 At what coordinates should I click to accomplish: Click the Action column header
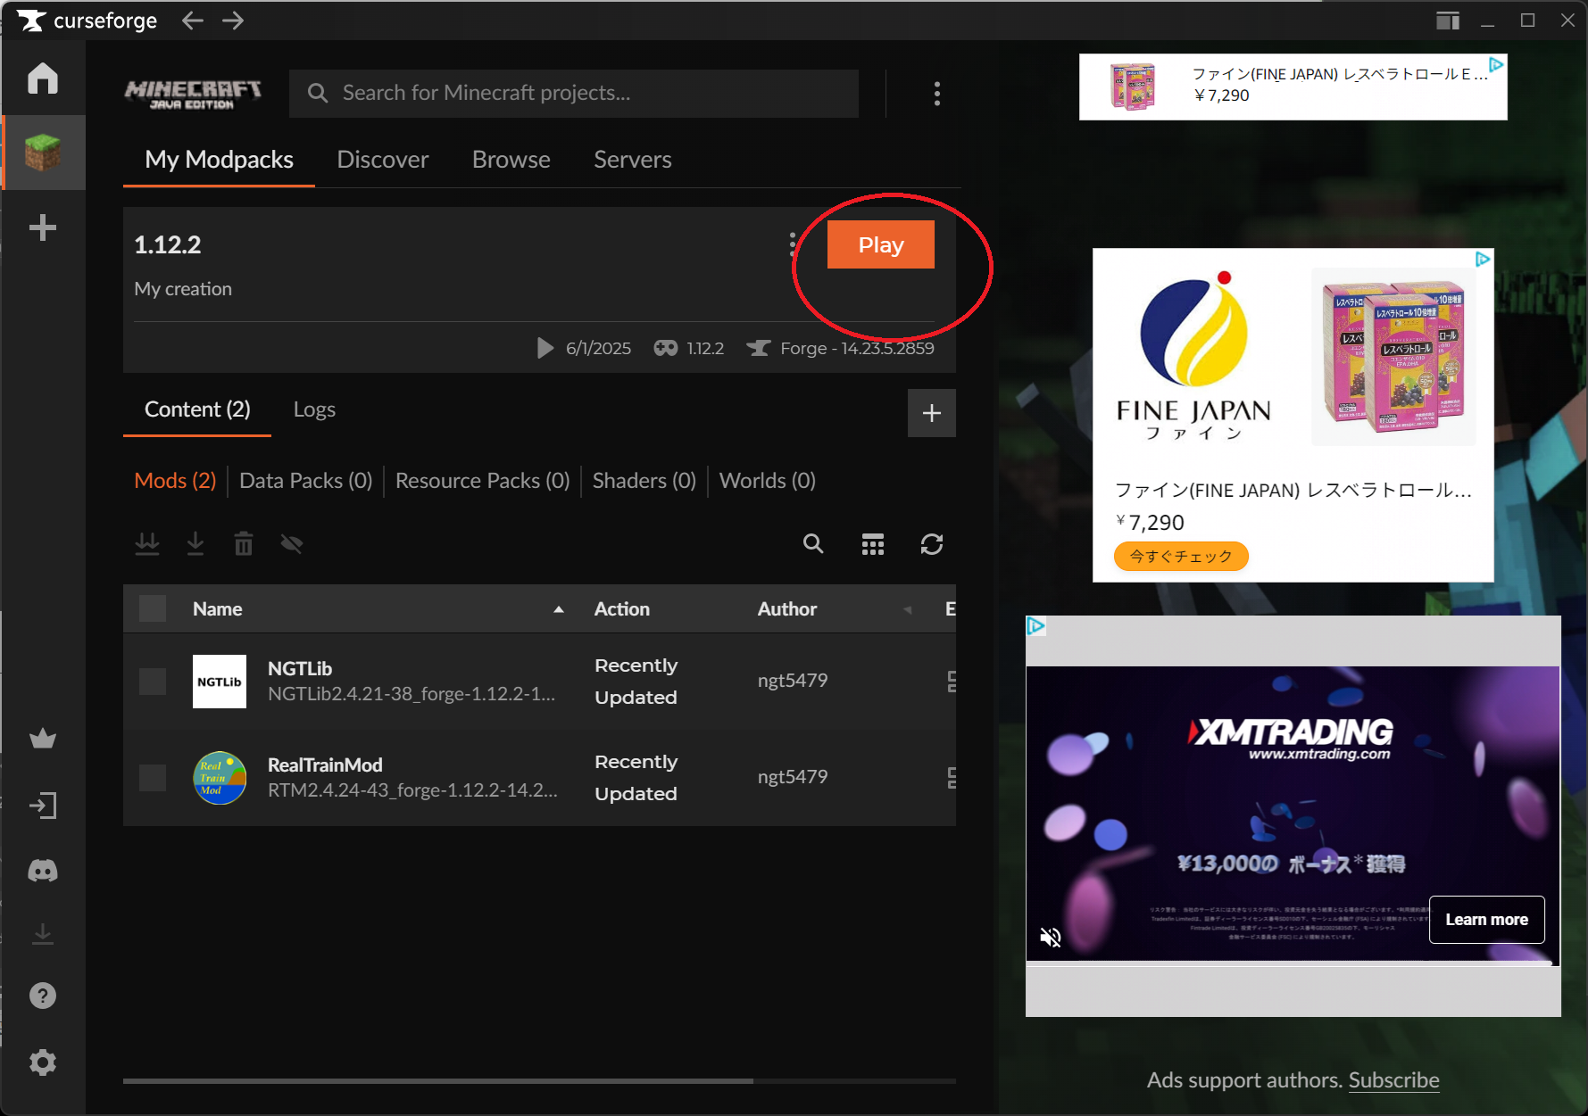click(622, 609)
